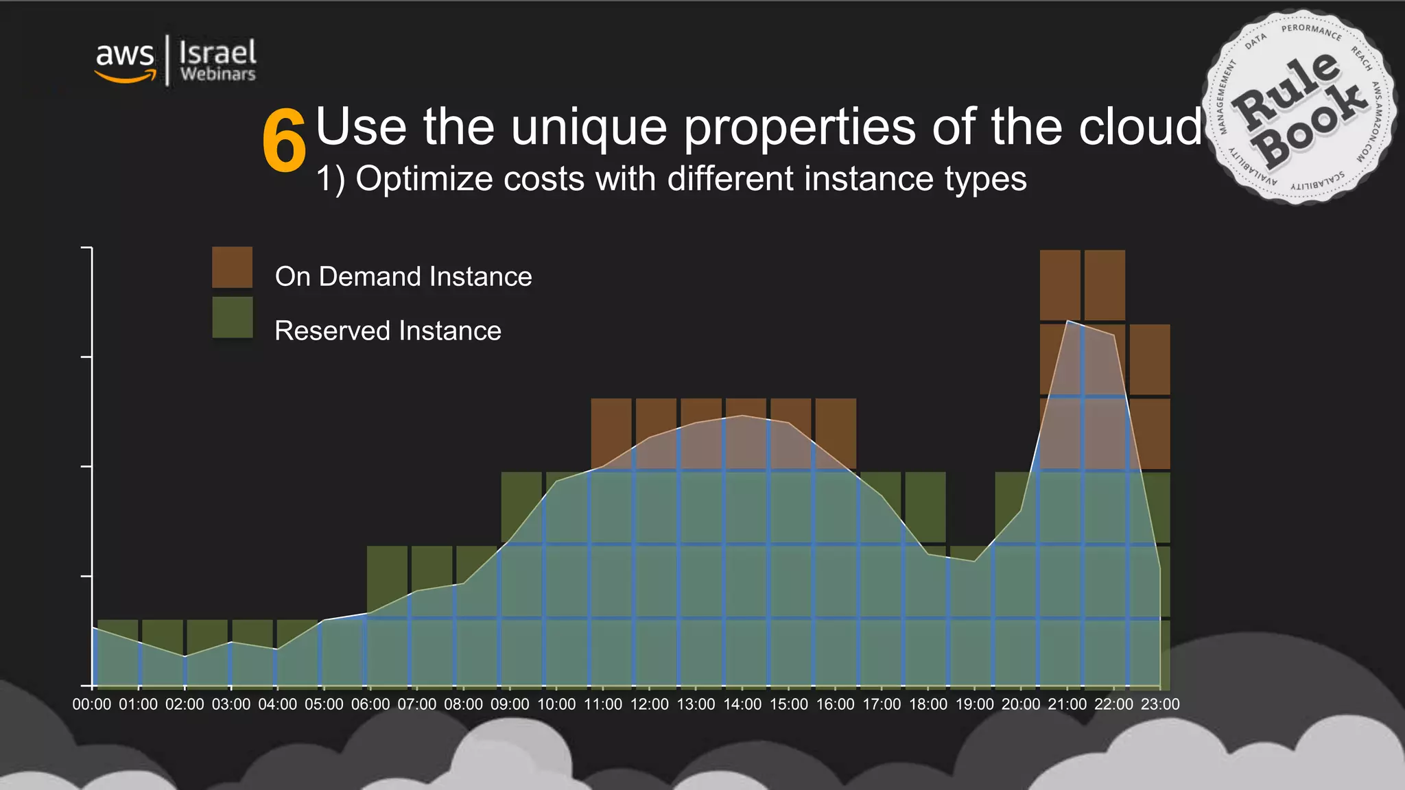
Task: Click the 06:00 axis label
Action: point(370,704)
